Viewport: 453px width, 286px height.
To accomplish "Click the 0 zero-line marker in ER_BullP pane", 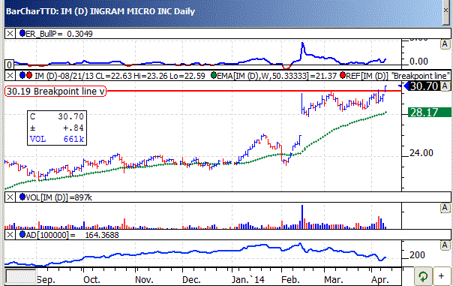I will (x=9, y=65).
